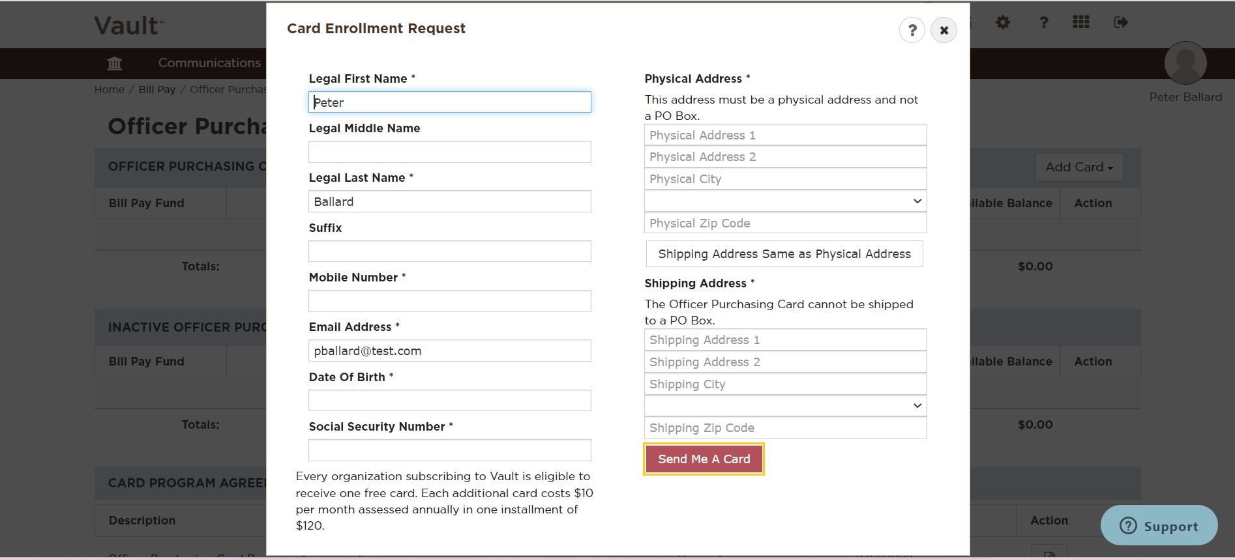The height and width of the screenshot is (559, 1235).
Task: Click the top bar help question mark
Action: tap(1043, 23)
